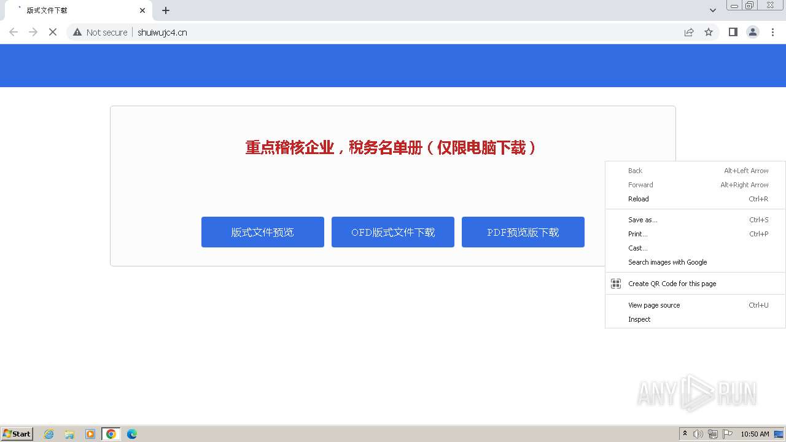Bookmark this page with star icon
786x442 pixels.
[709, 32]
